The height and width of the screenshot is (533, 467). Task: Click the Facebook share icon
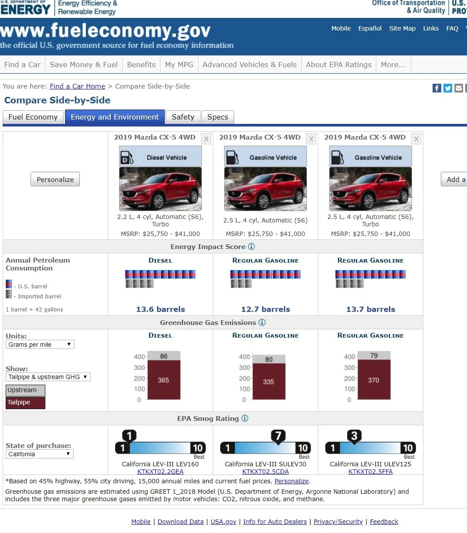click(x=436, y=88)
